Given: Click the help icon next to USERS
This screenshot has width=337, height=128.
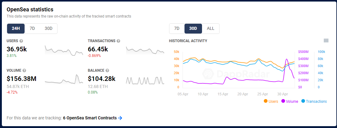Looking at the screenshot, I should click(21, 41).
